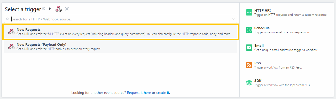The height and width of the screenshot is (99, 336).
Task: Click the info icon beside Select a trigger
Action: click(44, 9)
